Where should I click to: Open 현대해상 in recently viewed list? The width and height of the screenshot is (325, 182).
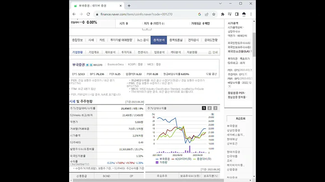[x=232, y=139]
